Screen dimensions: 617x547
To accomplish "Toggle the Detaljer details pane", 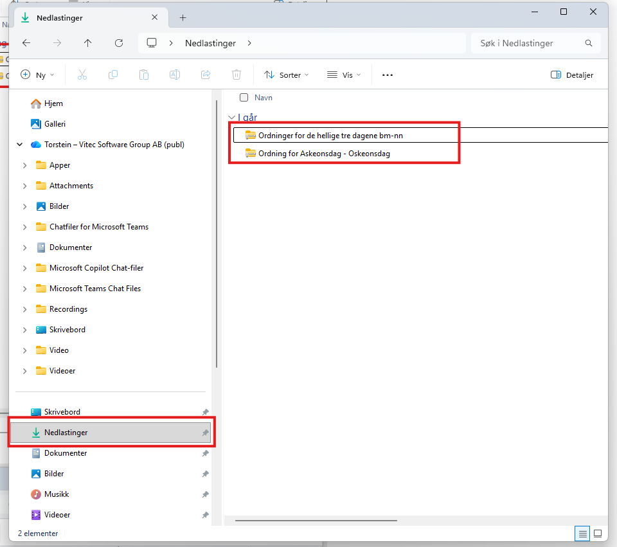I will click(572, 75).
